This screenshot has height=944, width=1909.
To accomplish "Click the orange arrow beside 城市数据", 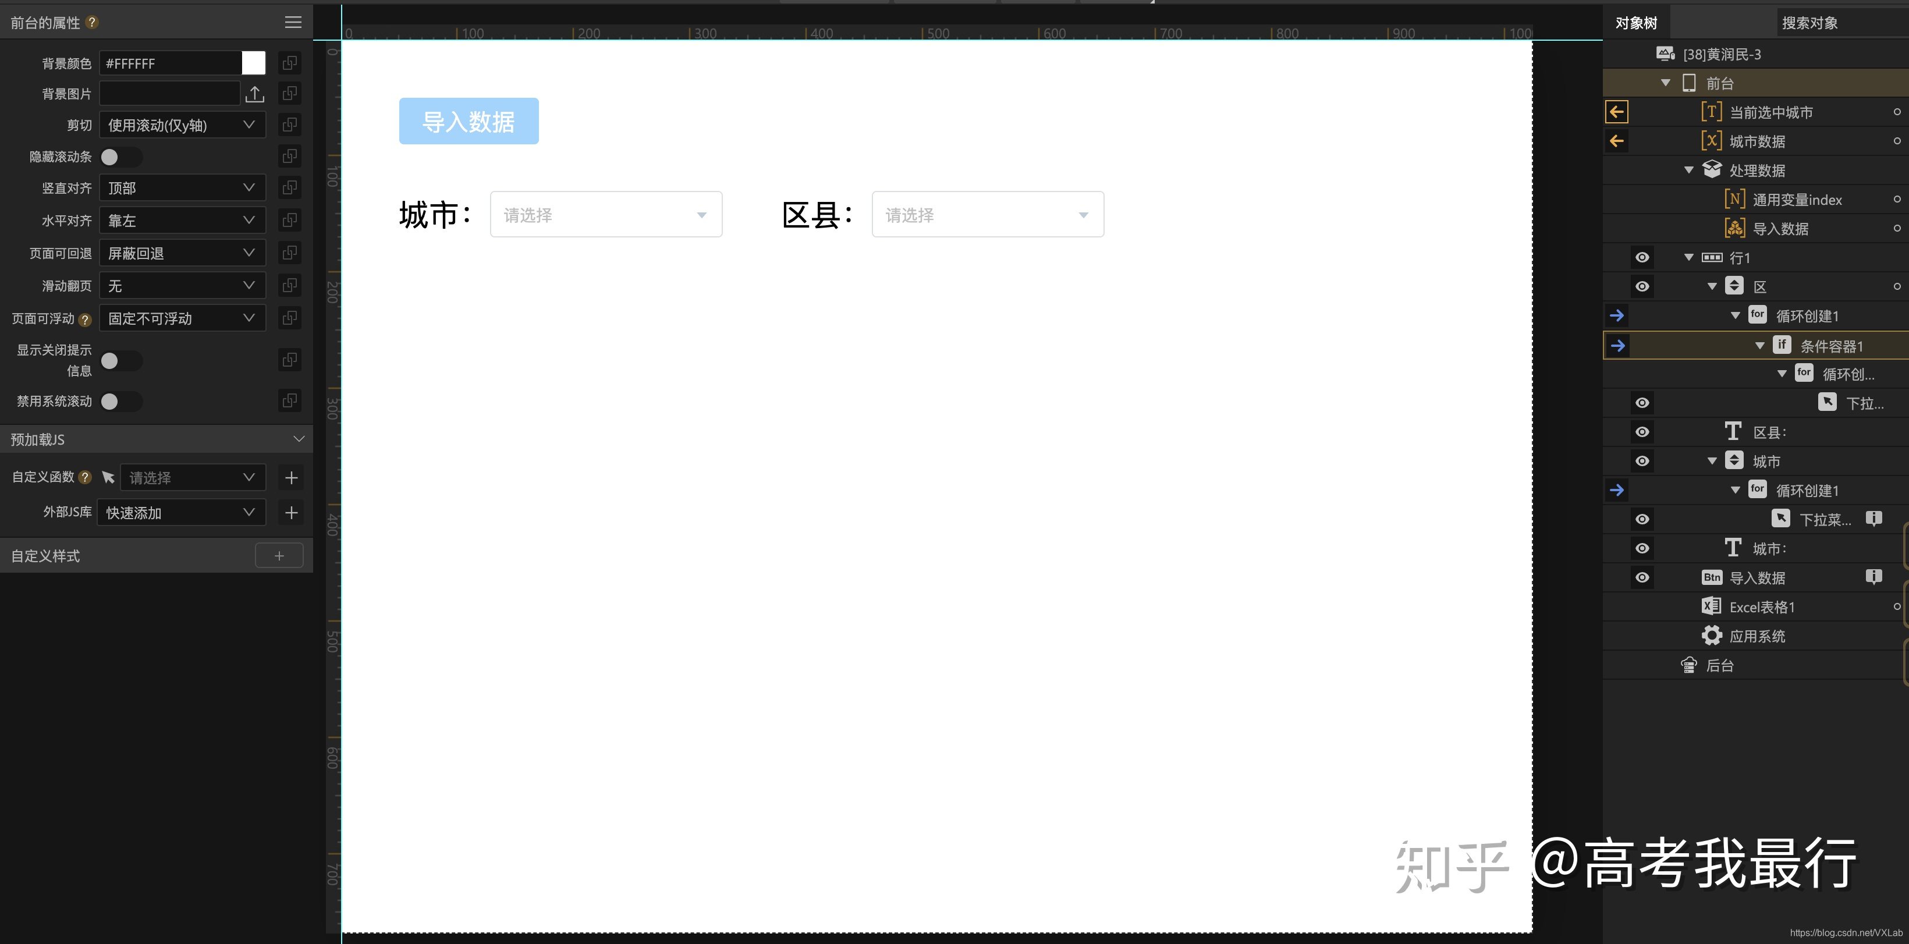I will [x=1616, y=141].
